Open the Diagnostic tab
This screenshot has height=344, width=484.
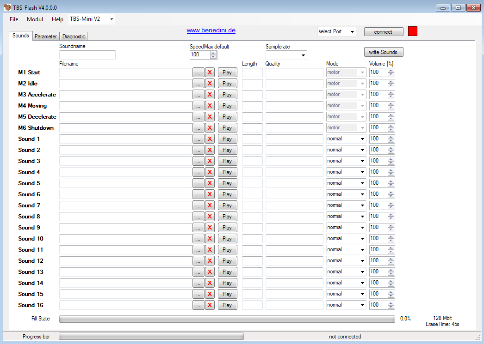[74, 36]
